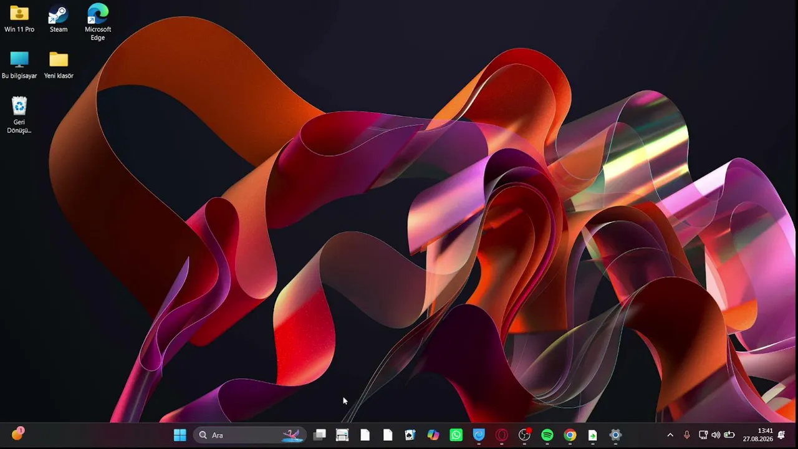Select the Bu bilgisayar desktop icon
The height and width of the screenshot is (449, 798).
[19, 65]
